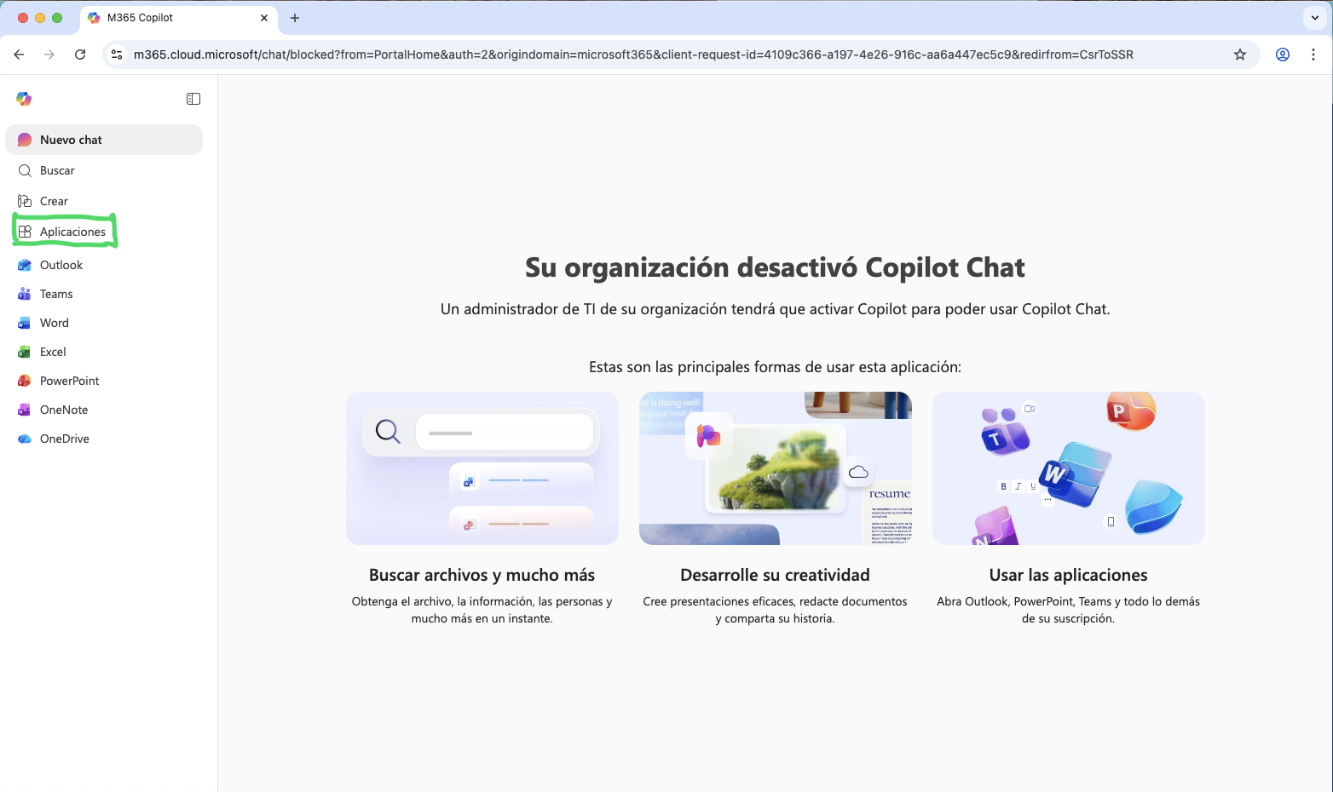This screenshot has height=792, width=1333.
Task: Click the 'Usar las aplicaciones' title
Action: 1069,575
